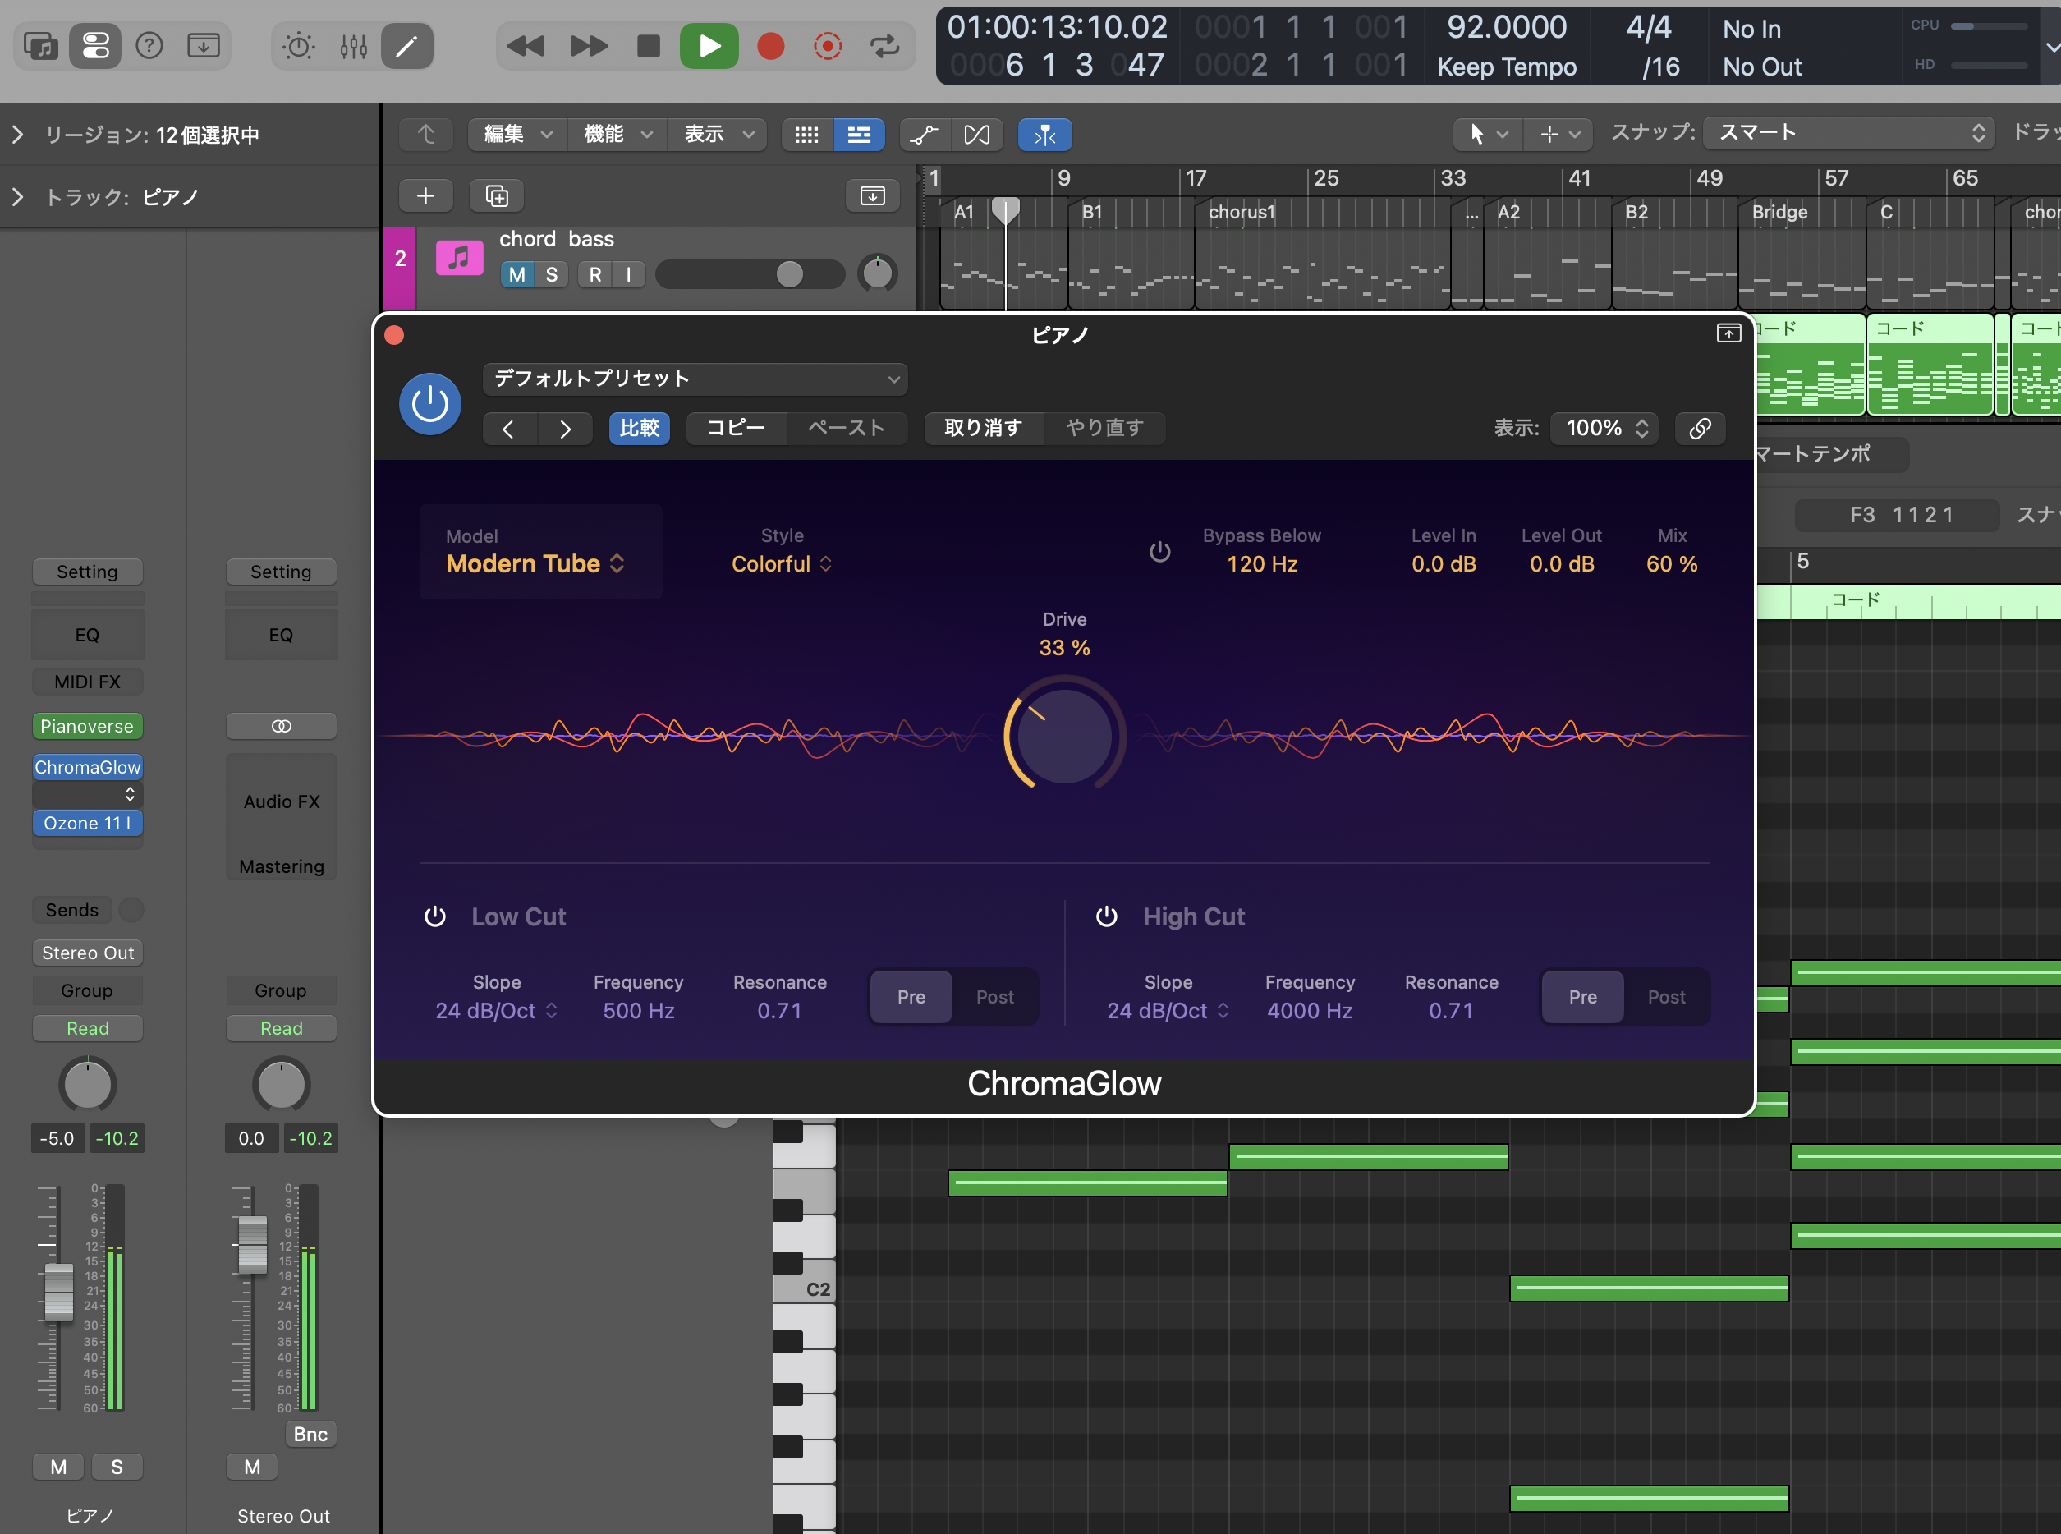Click the up arrow in tracks toolbar

point(426,135)
